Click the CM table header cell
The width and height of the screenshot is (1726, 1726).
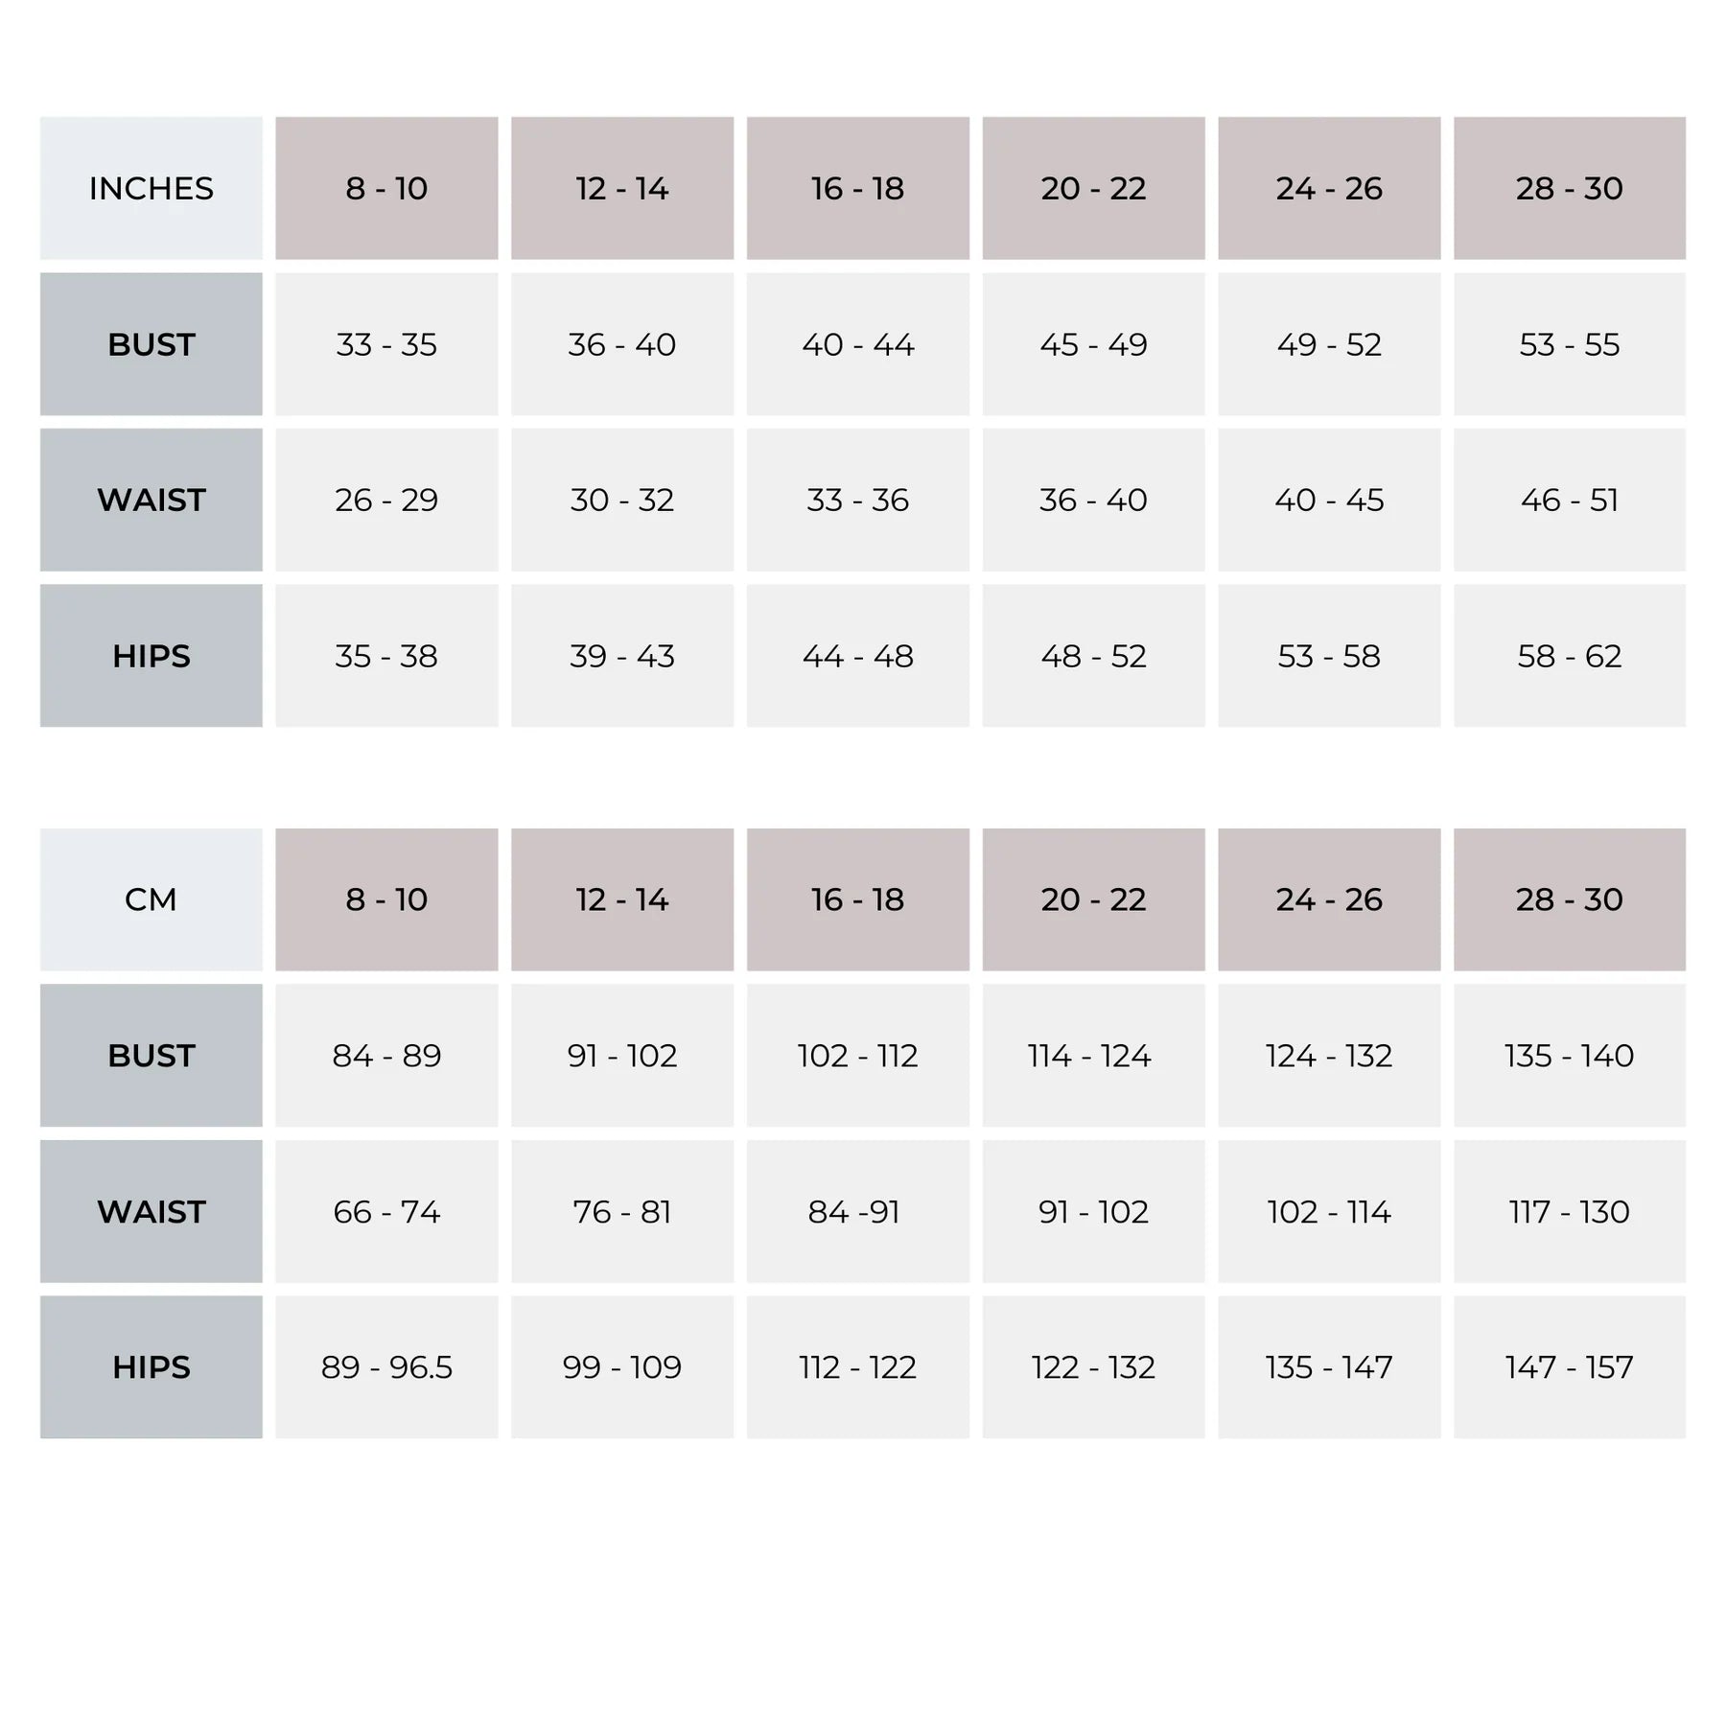click(x=151, y=899)
